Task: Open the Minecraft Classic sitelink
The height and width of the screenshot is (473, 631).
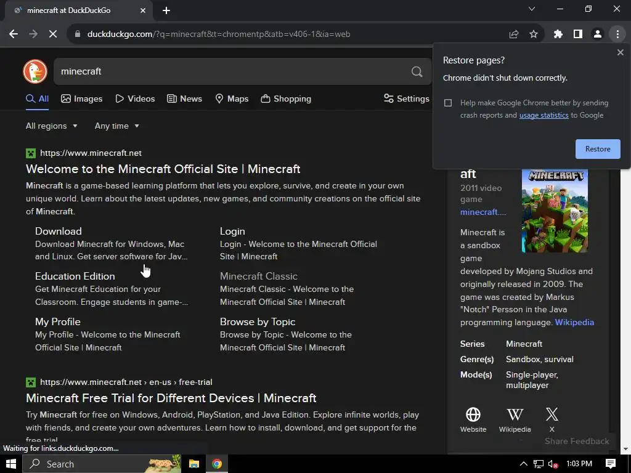Action: tap(259, 277)
